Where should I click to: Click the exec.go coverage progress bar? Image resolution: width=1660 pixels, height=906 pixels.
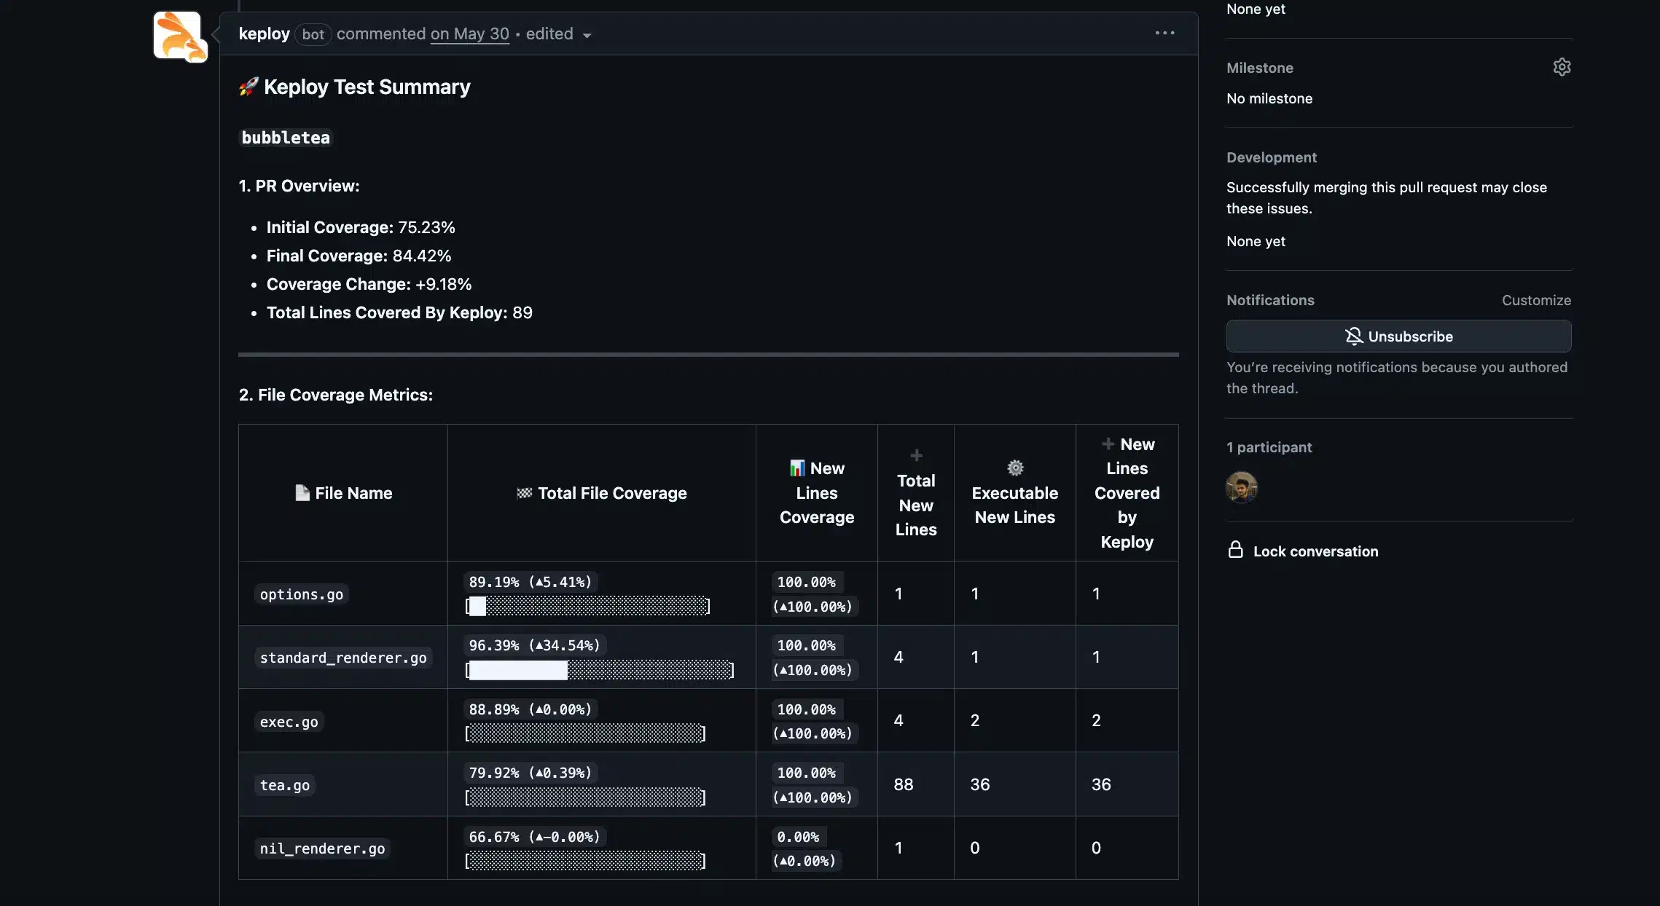click(x=585, y=733)
